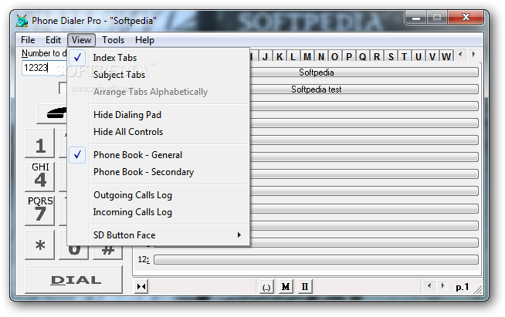Choose Hide All Controls
Image resolution: width=505 pixels, height=317 pixels.
click(x=158, y=132)
